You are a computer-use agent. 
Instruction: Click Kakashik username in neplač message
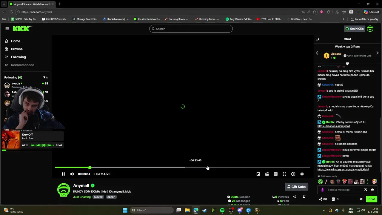coord(328,85)
